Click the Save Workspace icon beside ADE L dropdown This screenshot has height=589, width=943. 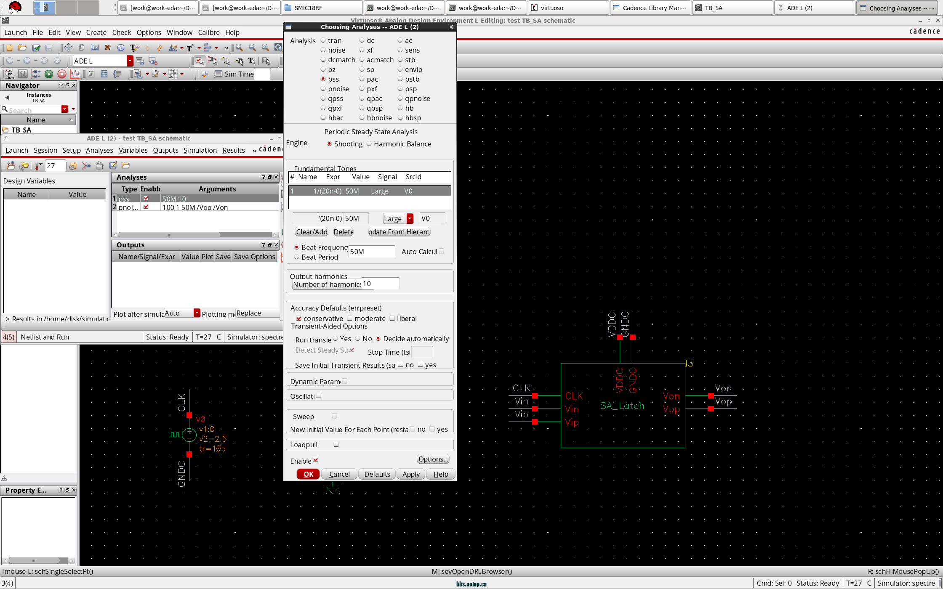(x=140, y=61)
